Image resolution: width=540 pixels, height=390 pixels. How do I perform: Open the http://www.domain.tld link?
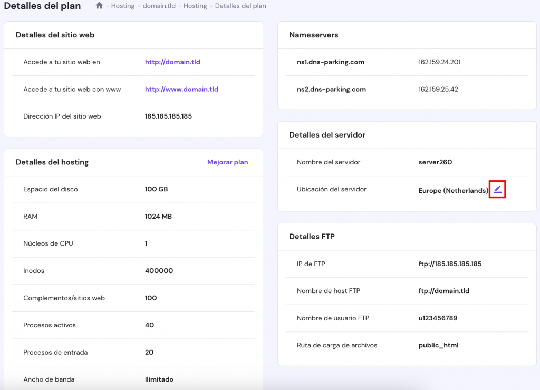(x=181, y=89)
